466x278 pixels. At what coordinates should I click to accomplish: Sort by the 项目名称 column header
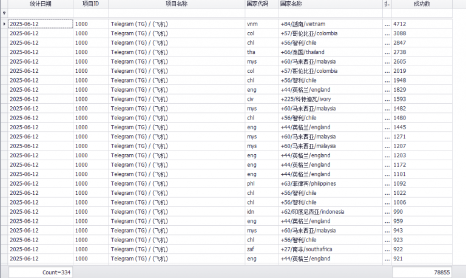click(177, 4)
